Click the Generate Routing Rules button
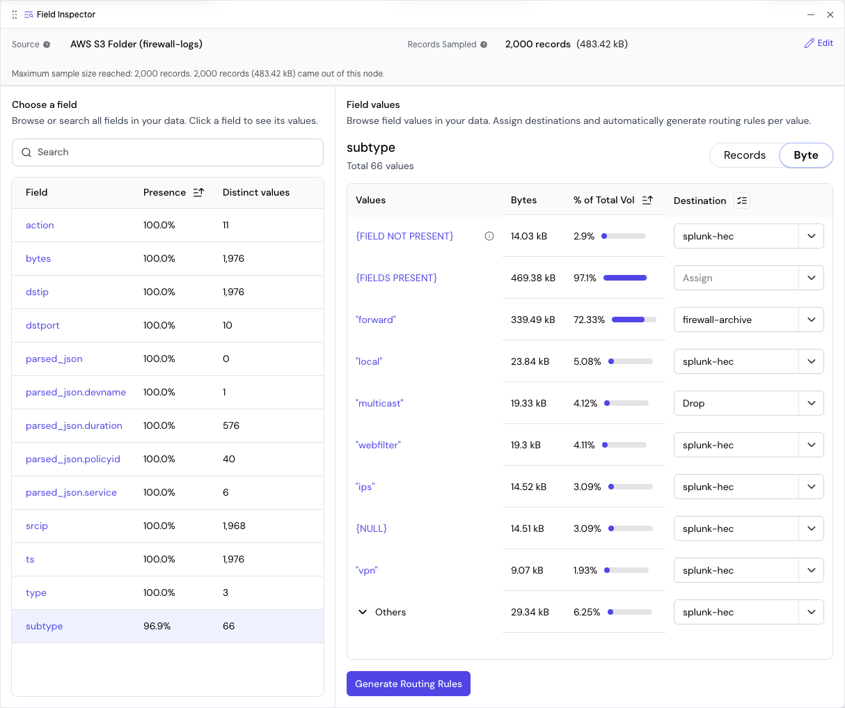The width and height of the screenshot is (845, 708). click(409, 684)
